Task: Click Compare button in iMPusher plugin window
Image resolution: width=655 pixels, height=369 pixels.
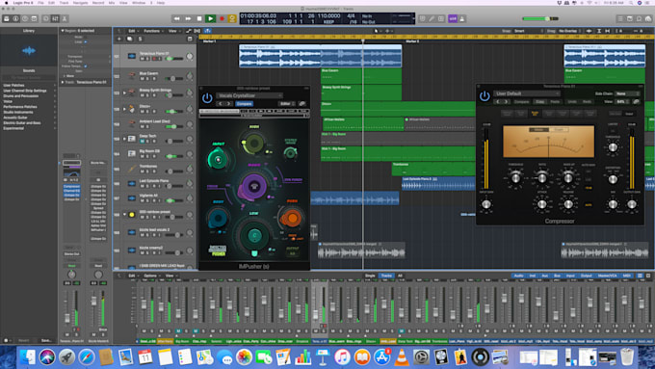Action: [245, 104]
